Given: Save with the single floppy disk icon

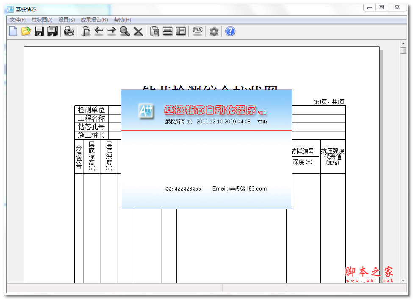Looking at the screenshot, I should [x=39, y=31].
